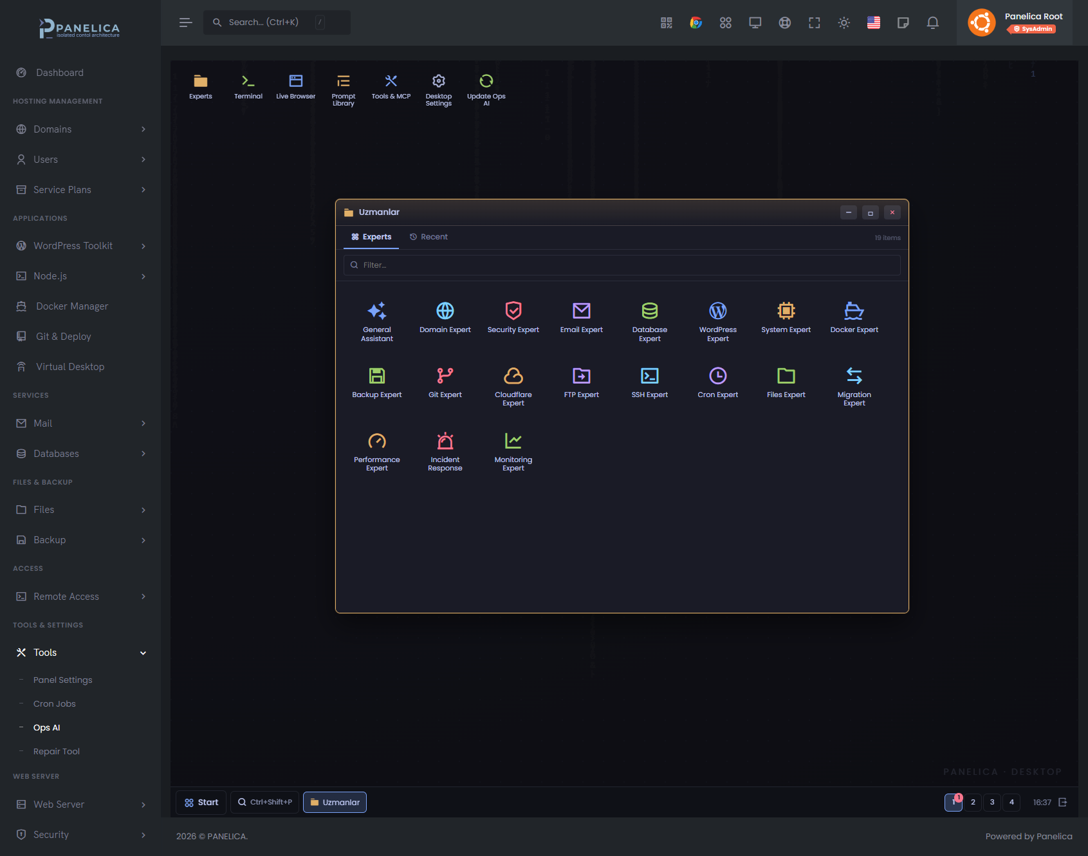Open the Monitoring Expert
Image resolution: width=1088 pixels, height=856 pixels.
(513, 451)
